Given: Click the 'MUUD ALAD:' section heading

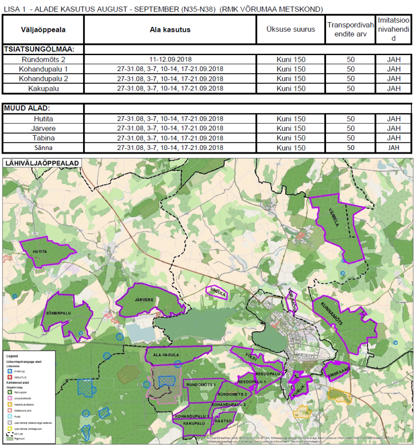Looking at the screenshot, I should click(27, 108).
